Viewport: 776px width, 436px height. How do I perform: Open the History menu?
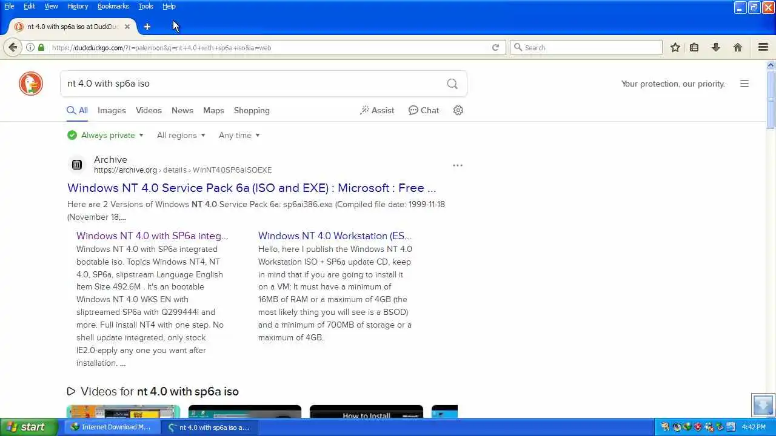(x=78, y=6)
